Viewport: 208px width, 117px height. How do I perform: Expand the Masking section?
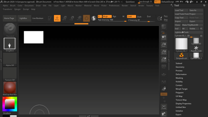(x=179, y=78)
